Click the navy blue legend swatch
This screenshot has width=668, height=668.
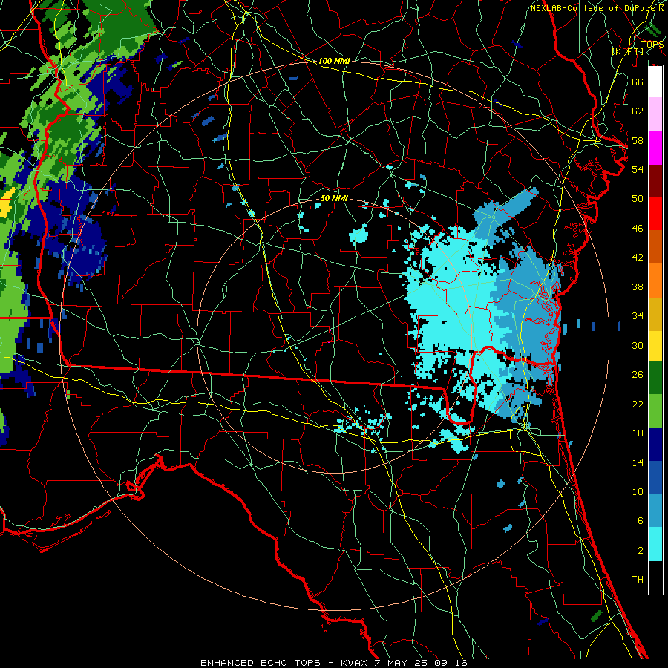[x=655, y=445]
